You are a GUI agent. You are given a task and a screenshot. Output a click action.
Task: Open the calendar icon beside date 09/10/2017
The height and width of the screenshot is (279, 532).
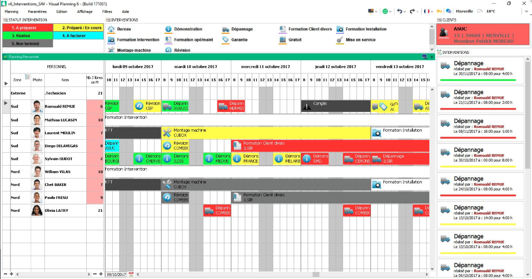(x=131, y=274)
